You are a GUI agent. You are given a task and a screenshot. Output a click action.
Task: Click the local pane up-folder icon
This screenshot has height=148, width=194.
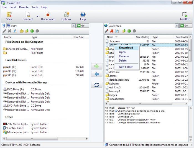point(27,31)
